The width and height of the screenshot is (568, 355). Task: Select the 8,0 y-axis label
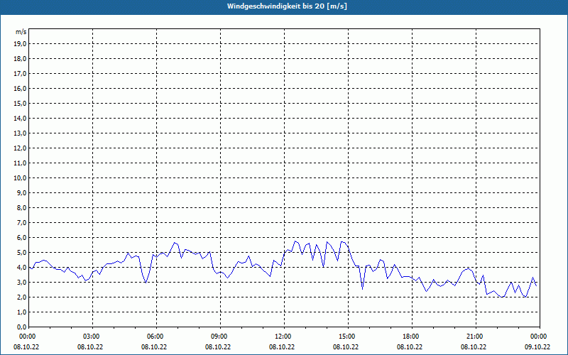click(21, 207)
